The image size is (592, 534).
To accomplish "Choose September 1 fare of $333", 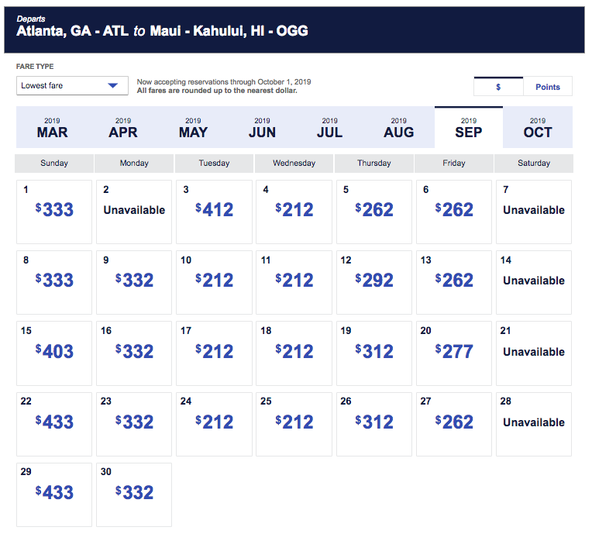I will pos(54,212).
